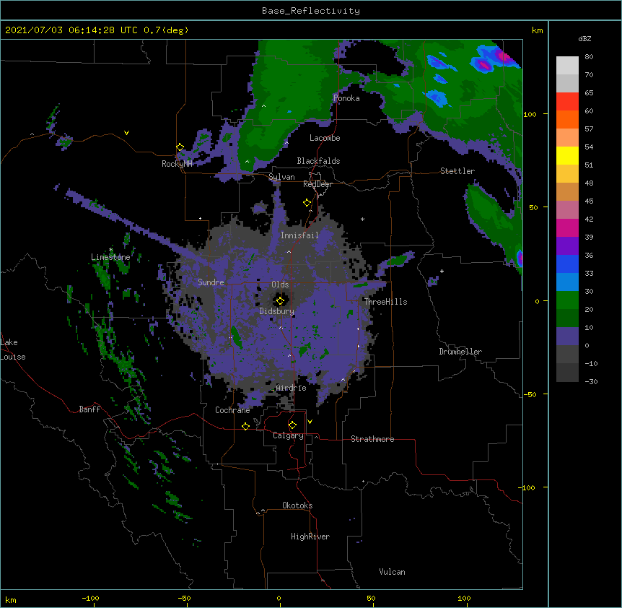Pick the magenta 39-42 dBZ legend swatch
The image size is (622, 608).
tap(567, 227)
